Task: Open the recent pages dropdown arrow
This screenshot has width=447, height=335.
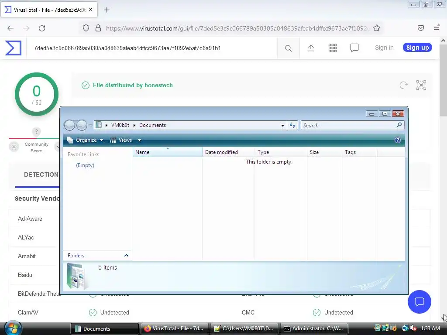Action: 91,125
